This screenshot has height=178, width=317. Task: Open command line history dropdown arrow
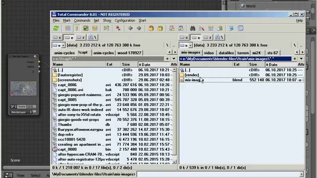302,174
